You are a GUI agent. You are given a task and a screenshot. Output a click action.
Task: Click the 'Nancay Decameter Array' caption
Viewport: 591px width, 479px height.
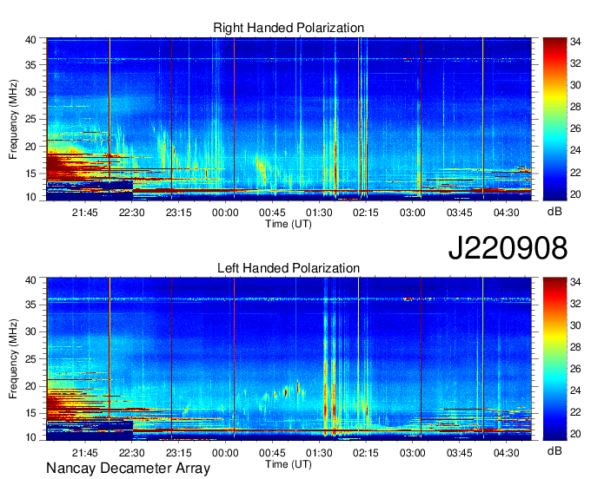pos(128,469)
